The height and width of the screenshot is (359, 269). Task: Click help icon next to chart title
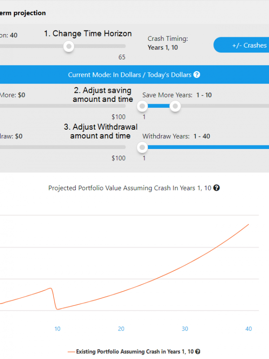coord(217,188)
